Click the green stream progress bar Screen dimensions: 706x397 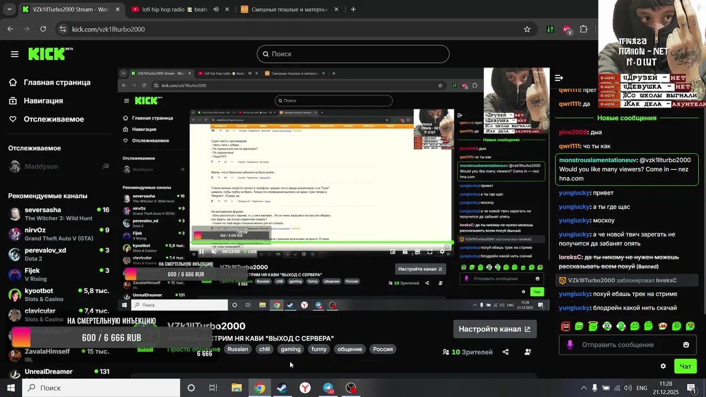(322, 243)
